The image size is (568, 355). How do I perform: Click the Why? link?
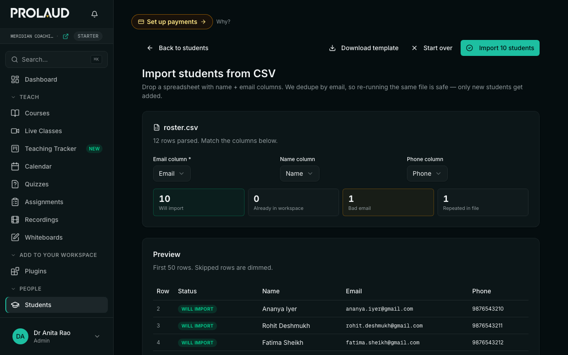[223, 22]
